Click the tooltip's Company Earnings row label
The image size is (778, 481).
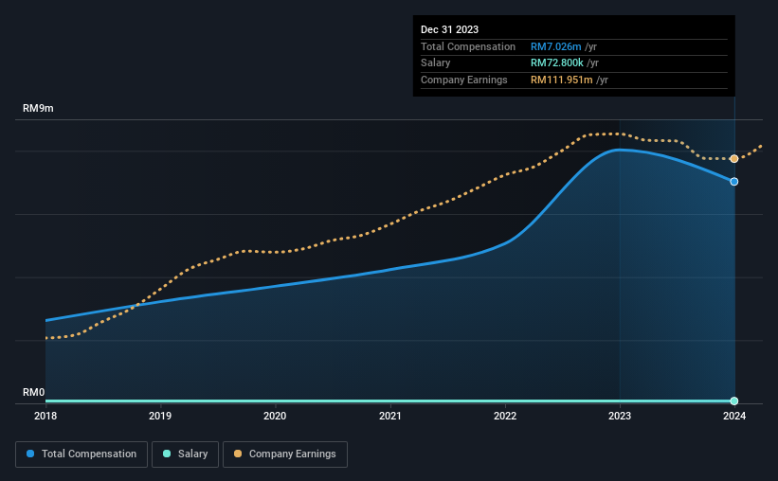point(464,80)
